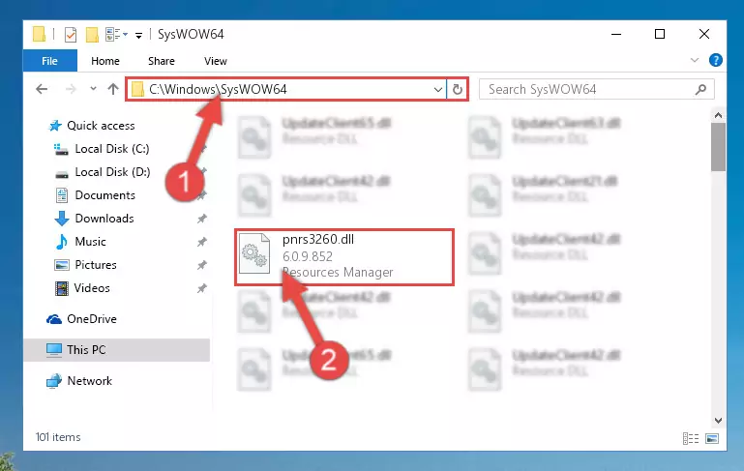744x471 pixels.
Task: Go forward using the Forward arrow
Action: coord(71,89)
